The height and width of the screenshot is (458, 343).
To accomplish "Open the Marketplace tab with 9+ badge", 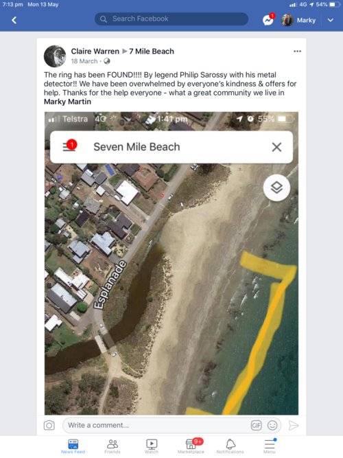I will [191, 446].
